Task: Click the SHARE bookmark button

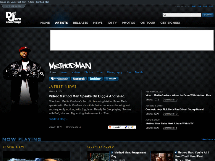Action: [x=122, y=127]
